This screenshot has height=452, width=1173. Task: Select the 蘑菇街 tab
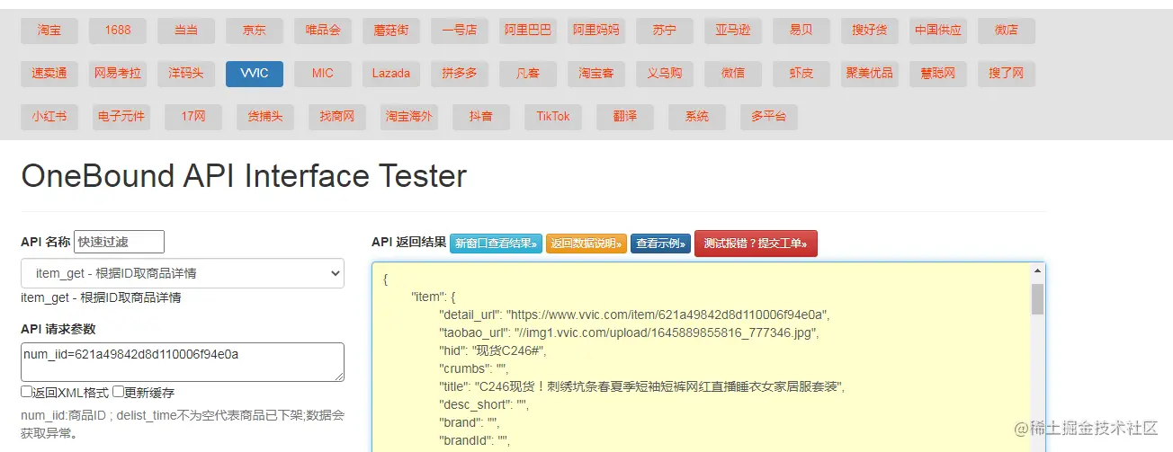point(391,31)
